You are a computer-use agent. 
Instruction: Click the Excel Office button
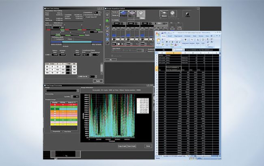(157, 34)
